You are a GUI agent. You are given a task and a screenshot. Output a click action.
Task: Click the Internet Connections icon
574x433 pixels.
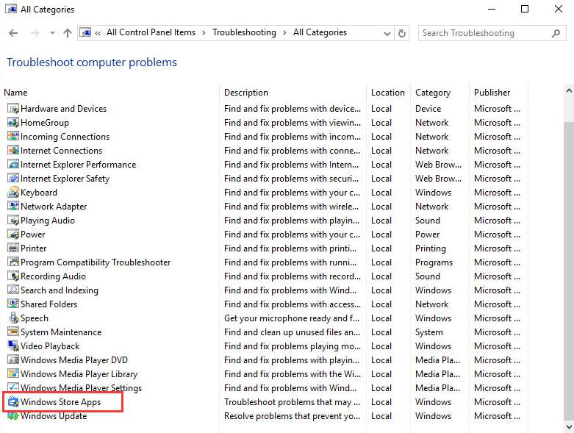click(x=13, y=151)
